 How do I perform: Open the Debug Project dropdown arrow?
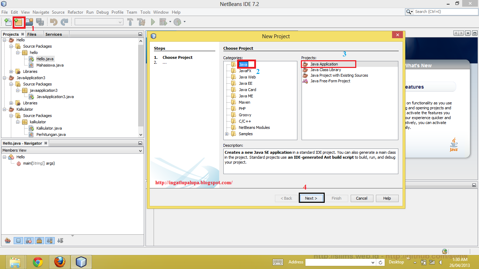(x=170, y=22)
